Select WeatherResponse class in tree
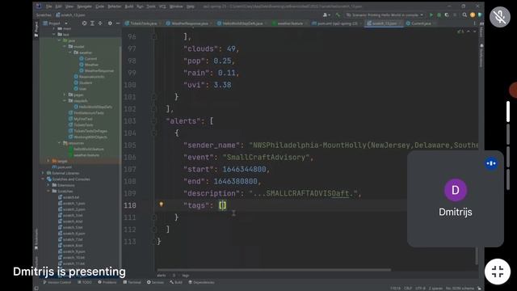The height and width of the screenshot is (291, 517). tap(97, 70)
